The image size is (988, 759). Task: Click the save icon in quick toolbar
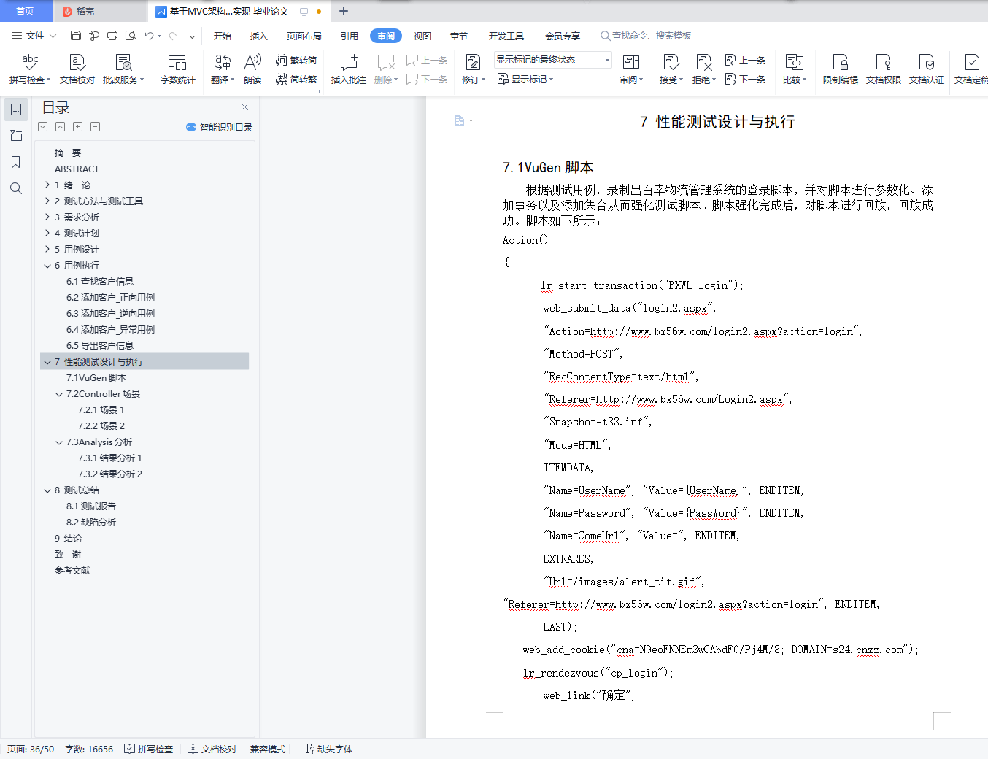coord(76,35)
